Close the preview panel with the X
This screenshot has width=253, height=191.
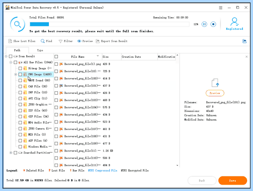247,57
